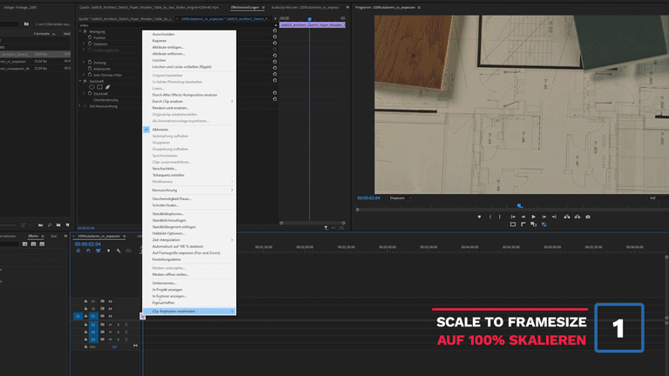
Task: Click the add marker icon in timeline
Action: tap(108, 252)
